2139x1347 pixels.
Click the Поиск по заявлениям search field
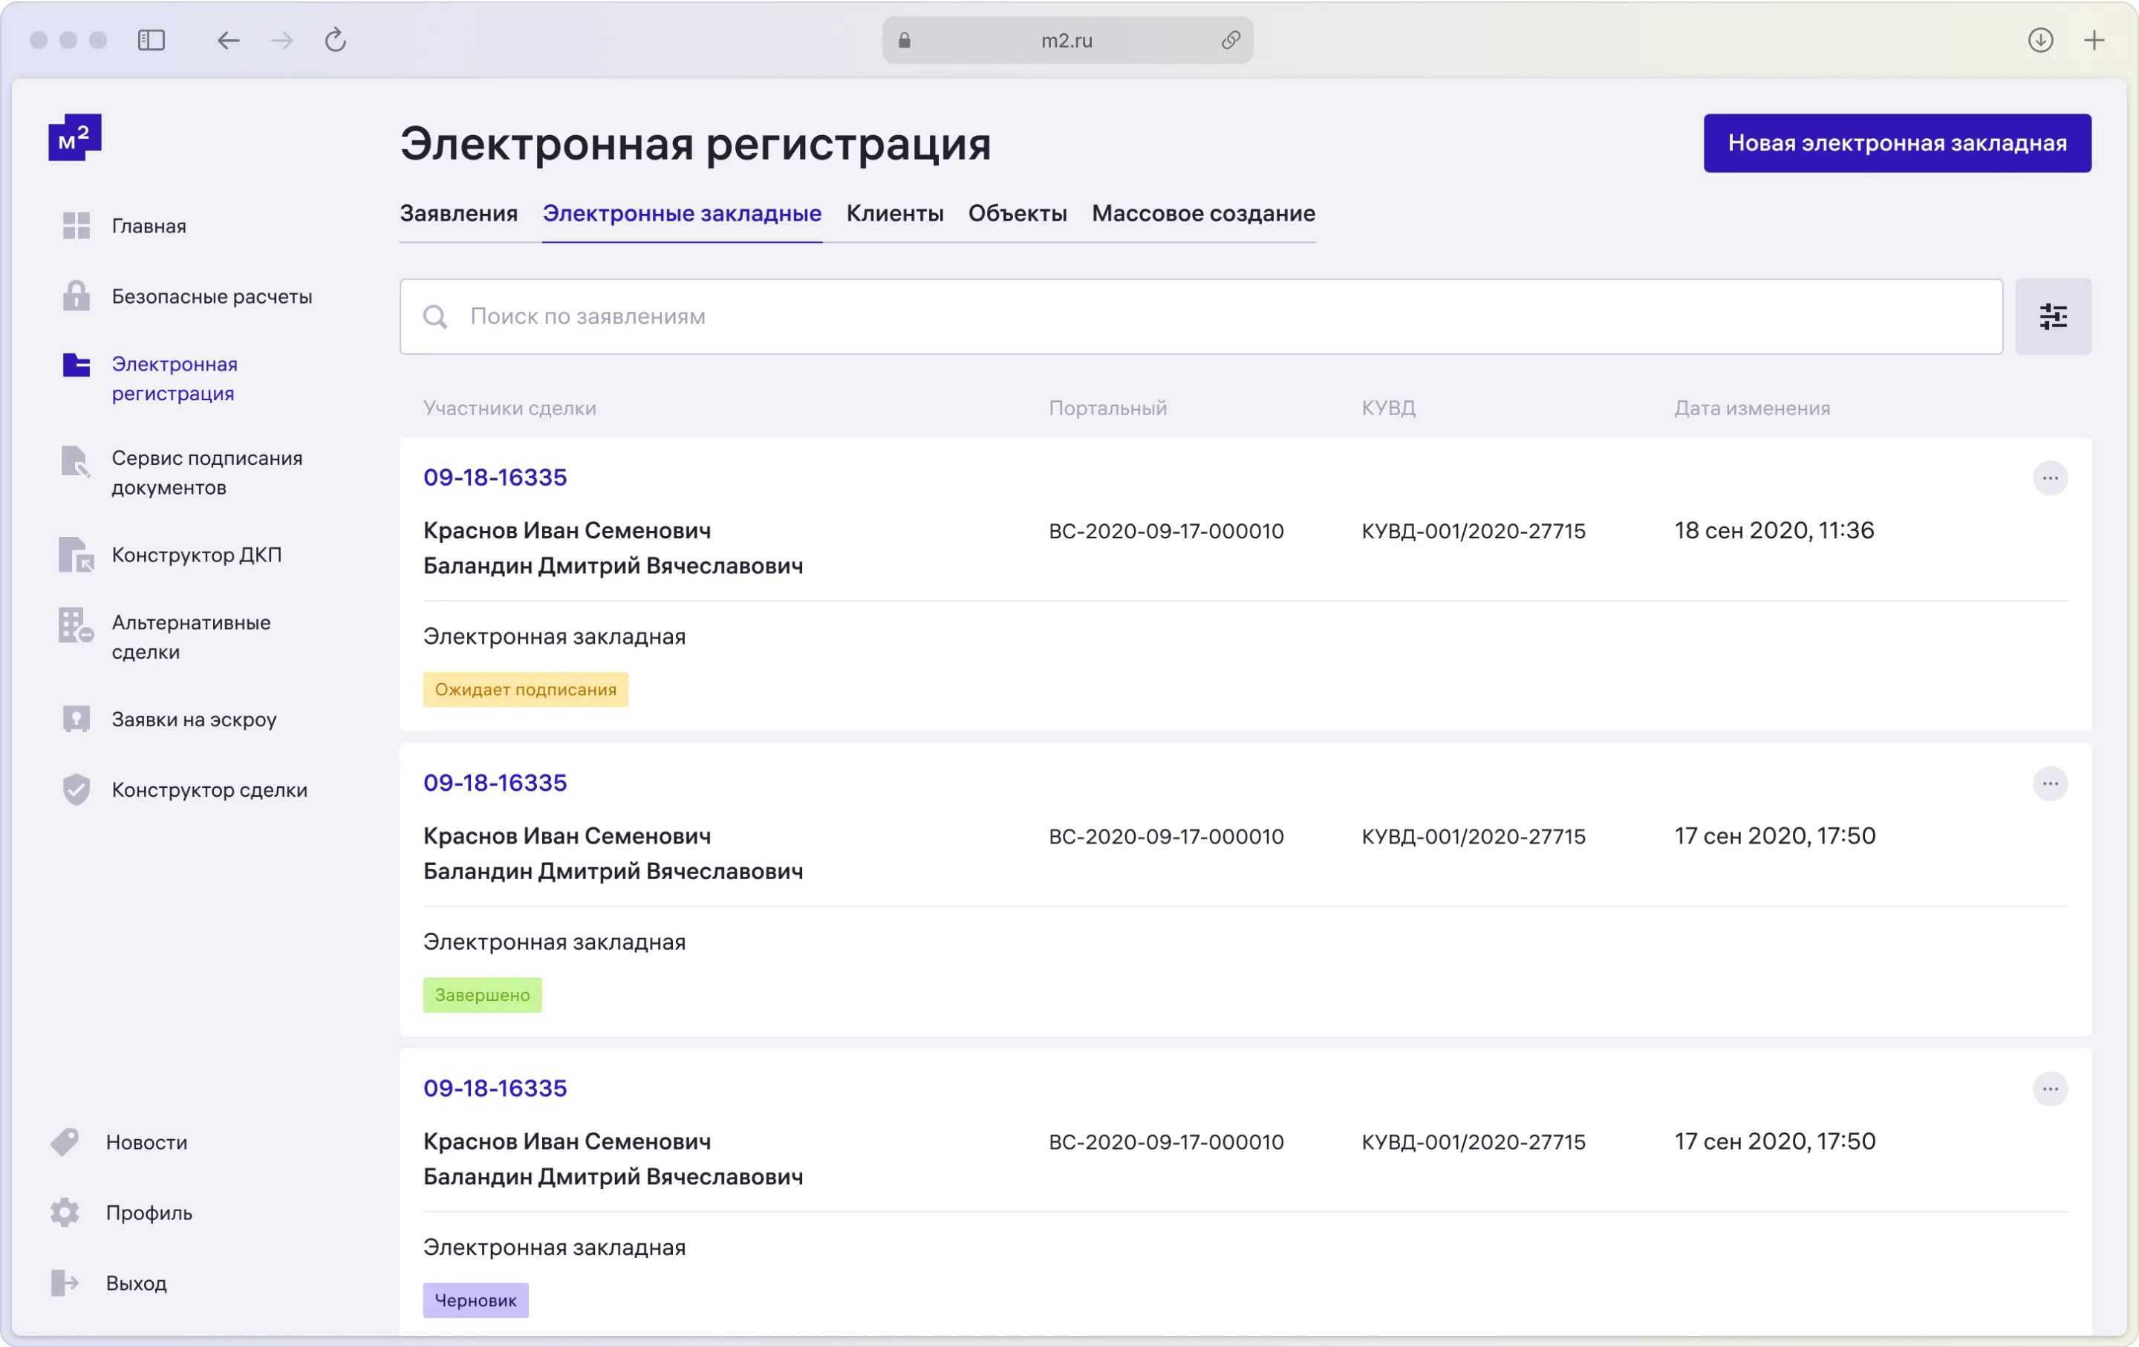pos(1199,317)
